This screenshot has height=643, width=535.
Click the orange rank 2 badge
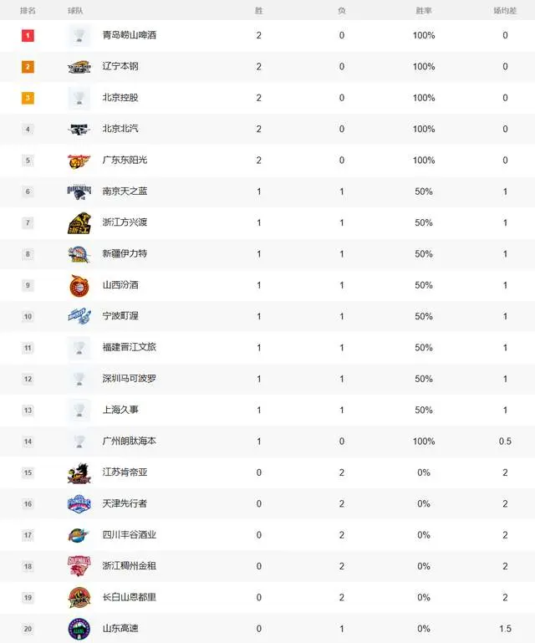28,67
